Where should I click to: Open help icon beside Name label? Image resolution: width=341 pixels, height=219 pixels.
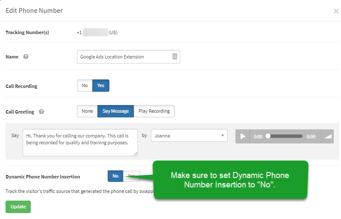(26, 57)
